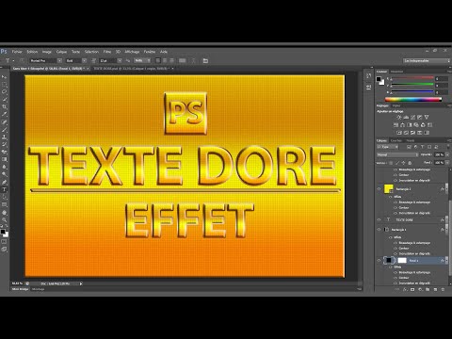Screen dimensions: 452x339
Task: Select the Brush tool
Action: point(4,130)
